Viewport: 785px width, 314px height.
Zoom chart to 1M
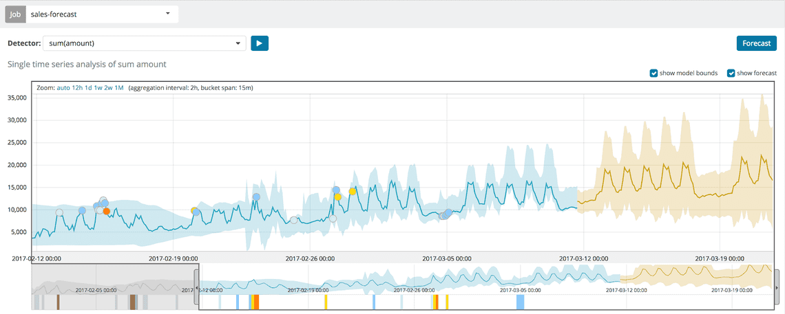(119, 88)
